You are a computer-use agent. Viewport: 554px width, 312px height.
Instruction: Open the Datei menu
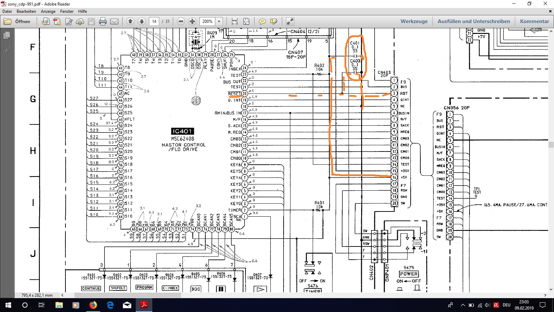(7, 11)
